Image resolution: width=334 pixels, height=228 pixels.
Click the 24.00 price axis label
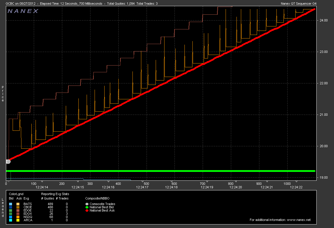323,21
